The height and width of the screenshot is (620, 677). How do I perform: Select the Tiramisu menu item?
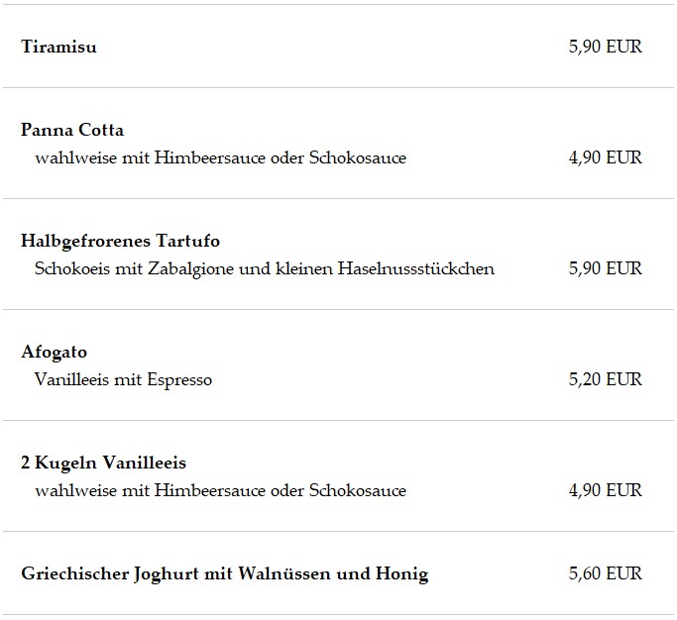[x=58, y=47]
